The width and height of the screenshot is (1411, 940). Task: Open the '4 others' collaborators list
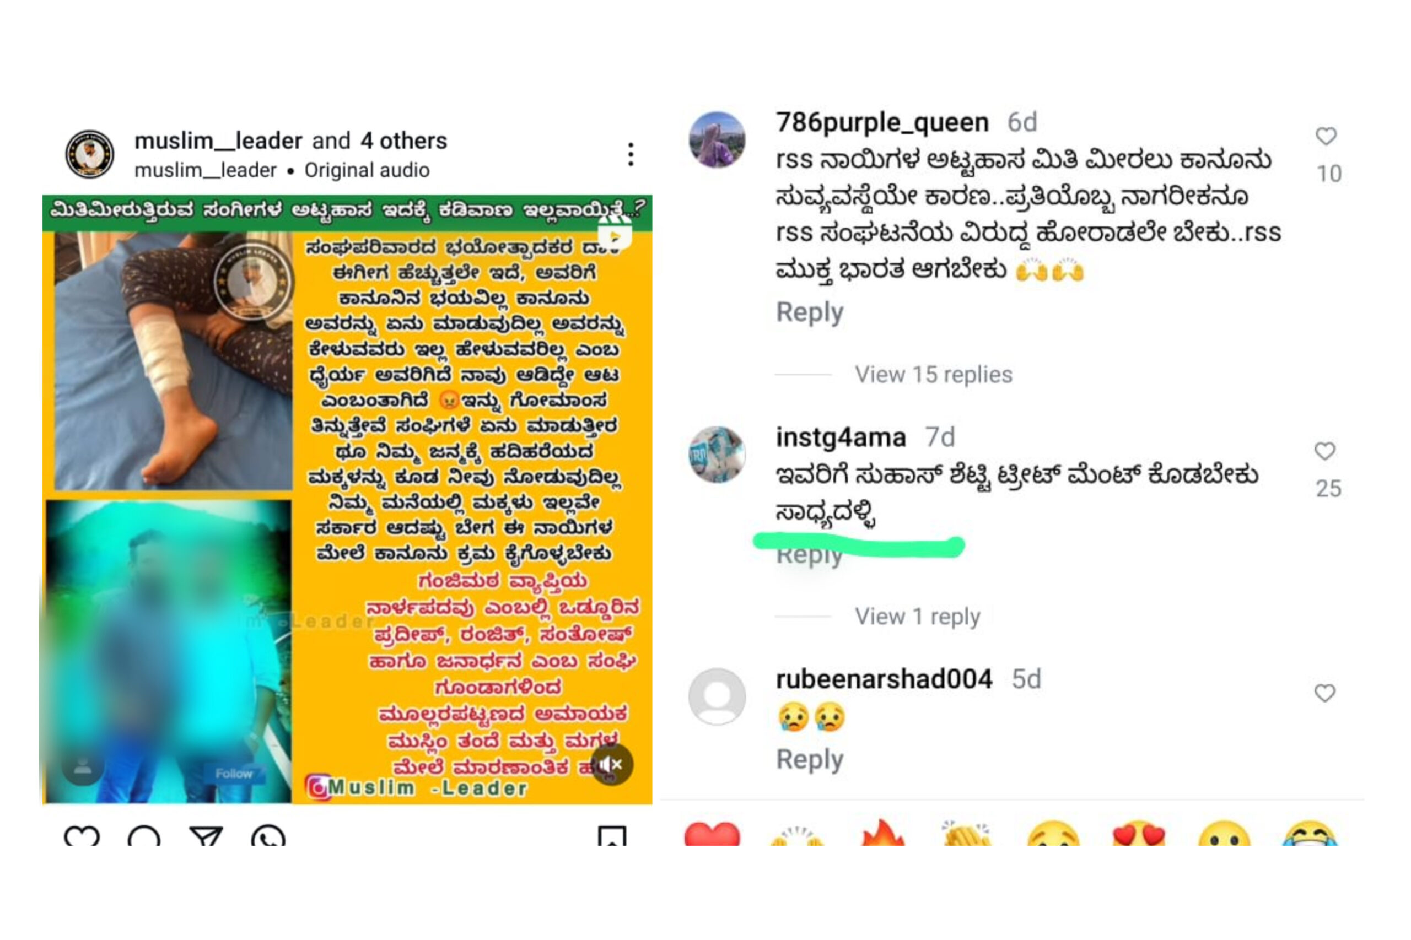[x=403, y=141]
